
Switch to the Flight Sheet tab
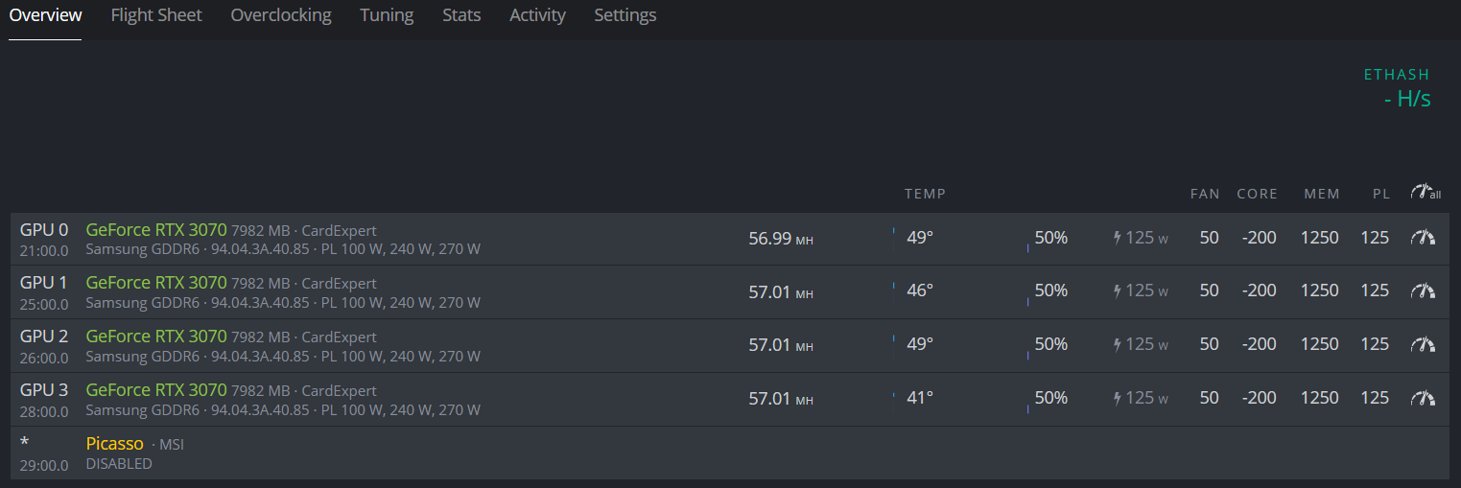tap(156, 15)
